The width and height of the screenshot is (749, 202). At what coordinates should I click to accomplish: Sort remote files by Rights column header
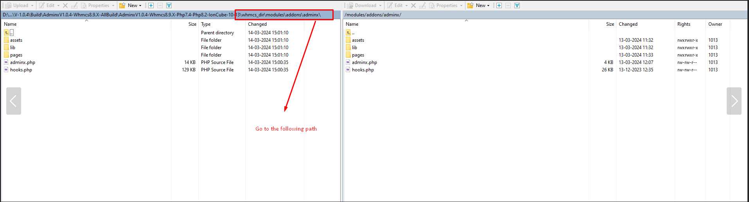(x=684, y=24)
